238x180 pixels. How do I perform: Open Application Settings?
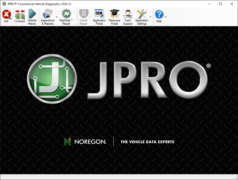click(x=142, y=17)
